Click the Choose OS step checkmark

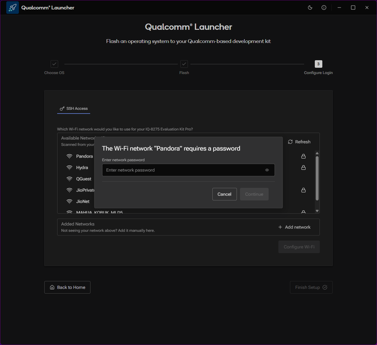(x=54, y=64)
